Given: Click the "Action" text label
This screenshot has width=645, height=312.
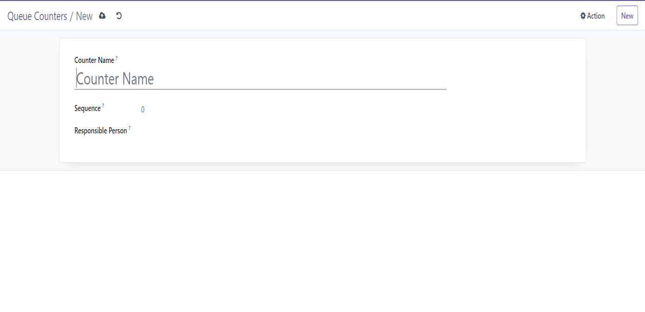Looking at the screenshot, I should point(596,16).
